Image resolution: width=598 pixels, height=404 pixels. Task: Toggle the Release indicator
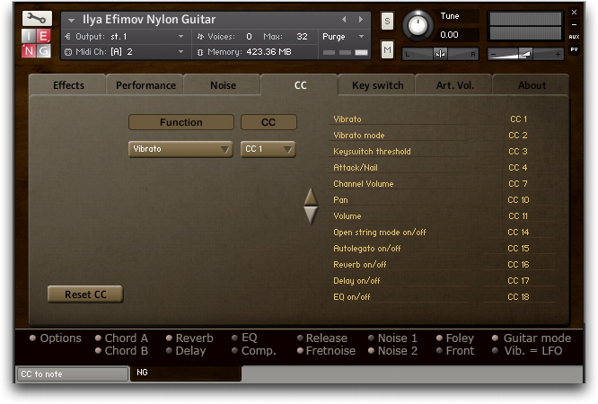point(300,338)
